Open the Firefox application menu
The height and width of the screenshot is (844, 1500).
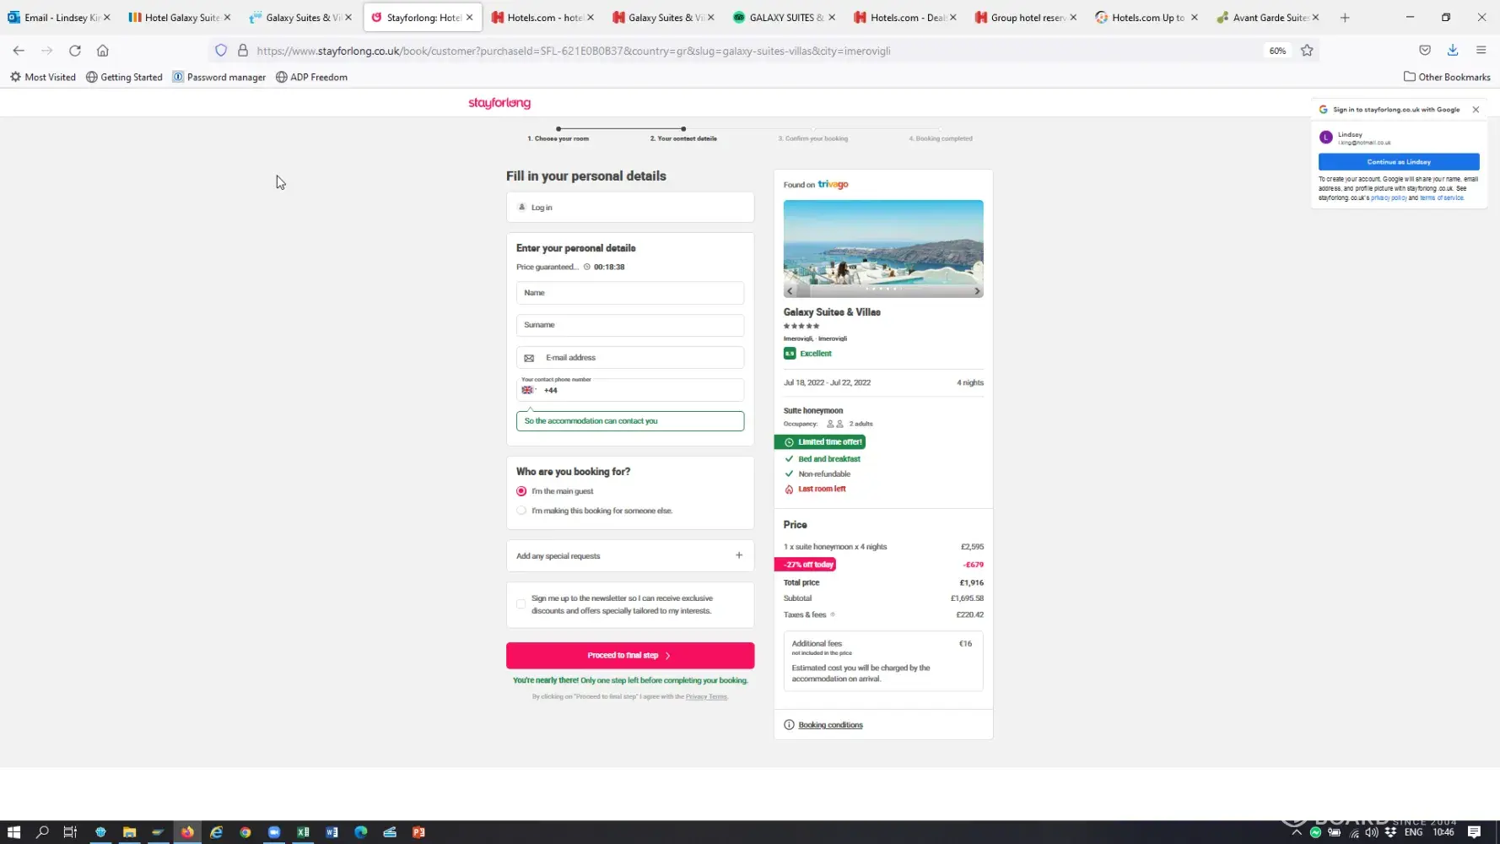[1481, 51]
